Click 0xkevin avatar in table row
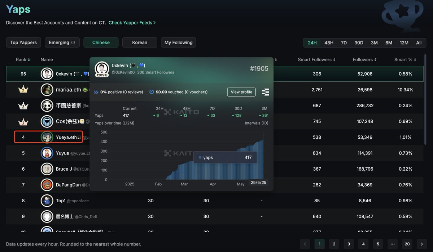 [47, 74]
